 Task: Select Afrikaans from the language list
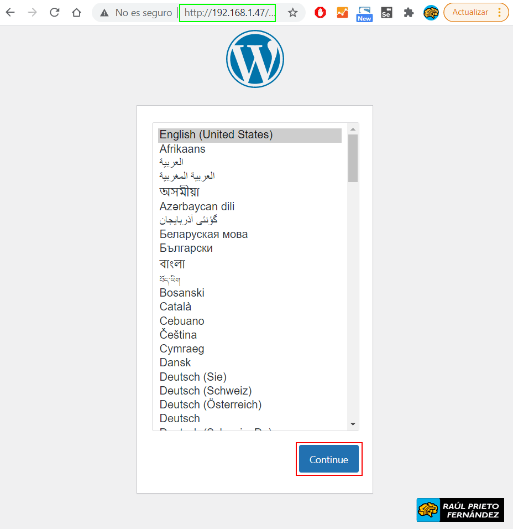click(182, 149)
